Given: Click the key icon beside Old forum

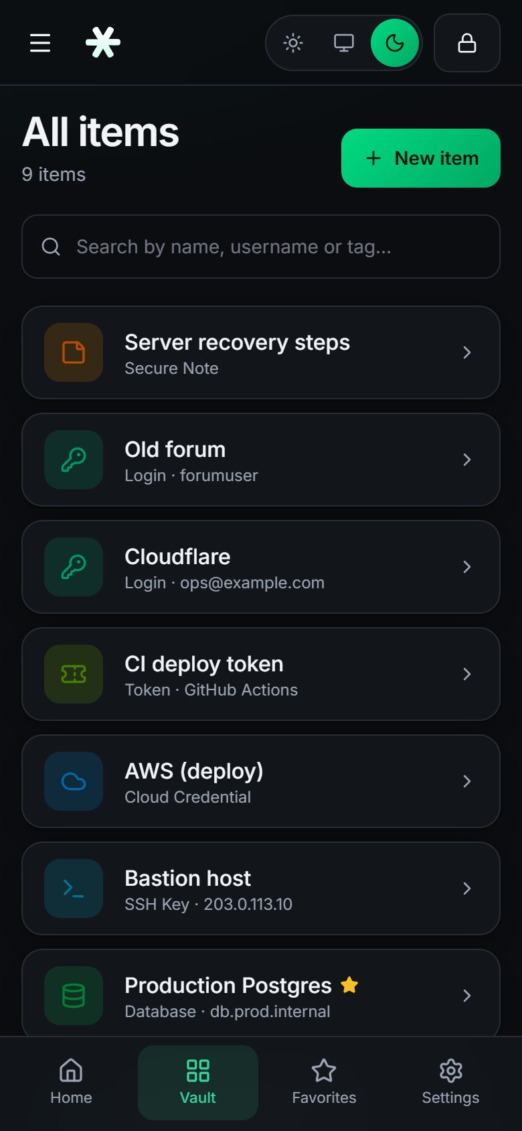Looking at the screenshot, I should (74, 460).
